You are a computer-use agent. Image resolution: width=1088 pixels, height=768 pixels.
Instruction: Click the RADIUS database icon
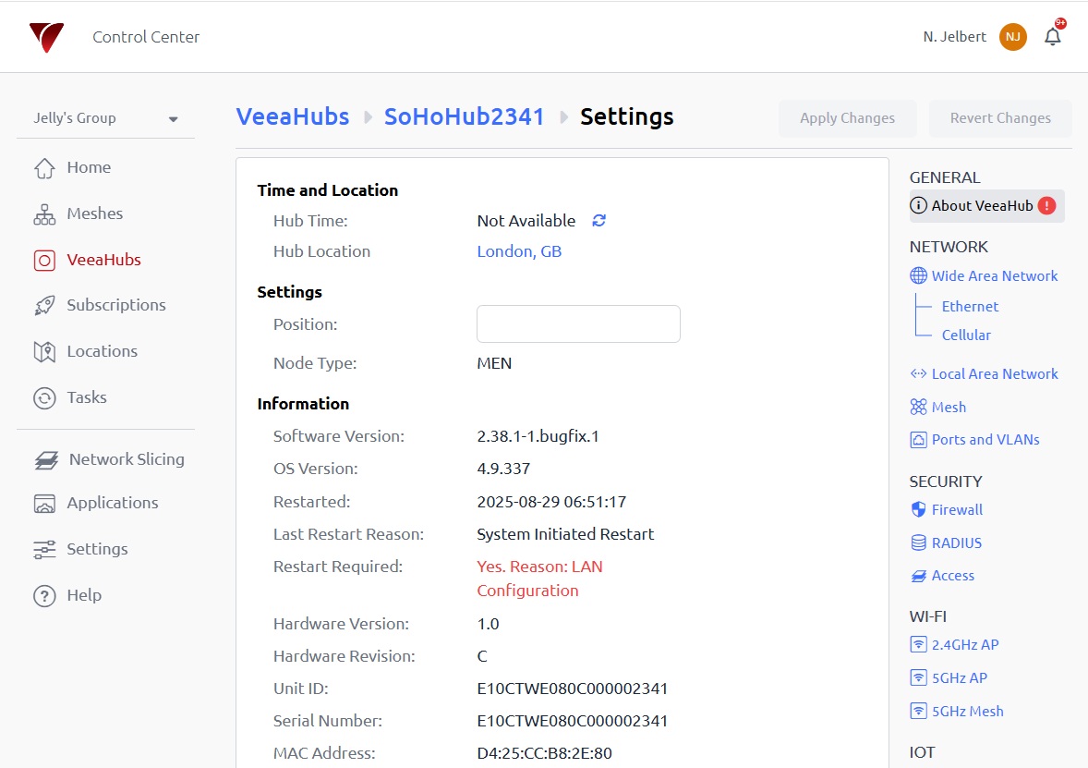(918, 543)
